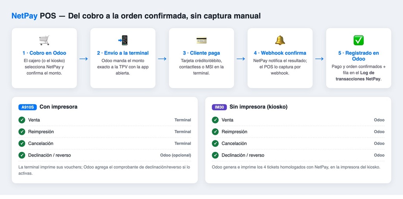Click the bell icon in step 4
The height and width of the screenshot is (199, 403).
[x=280, y=41]
